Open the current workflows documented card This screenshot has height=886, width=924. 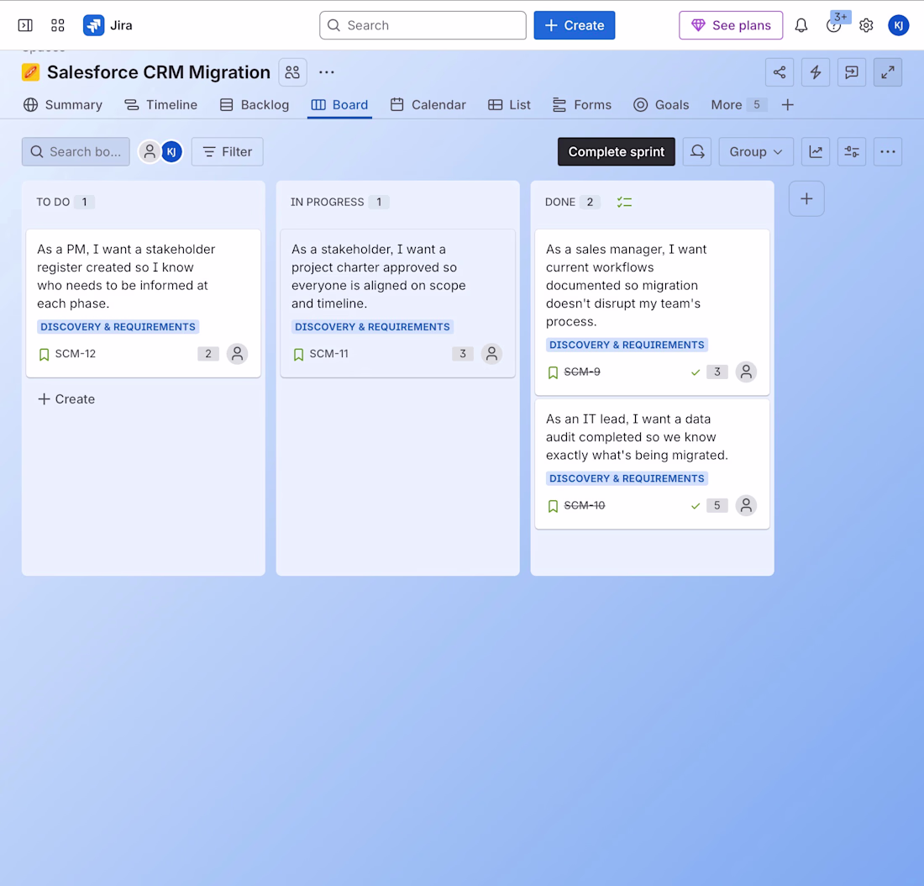point(653,312)
